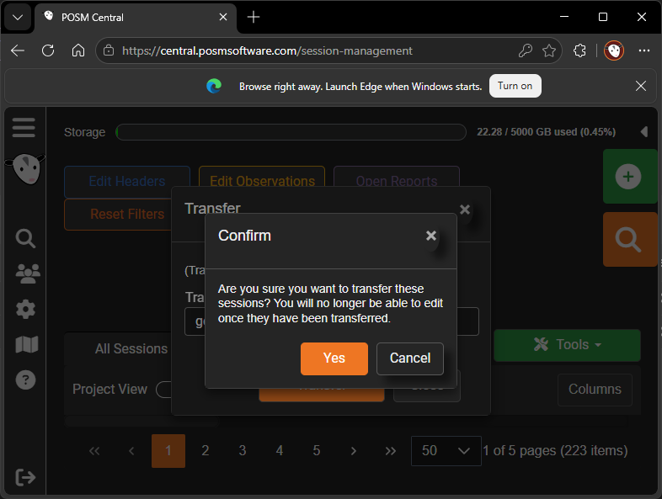Select the POSM Central browser tab
Image resolution: width=662 pixels, height=499 pixels.
point(136,18)
